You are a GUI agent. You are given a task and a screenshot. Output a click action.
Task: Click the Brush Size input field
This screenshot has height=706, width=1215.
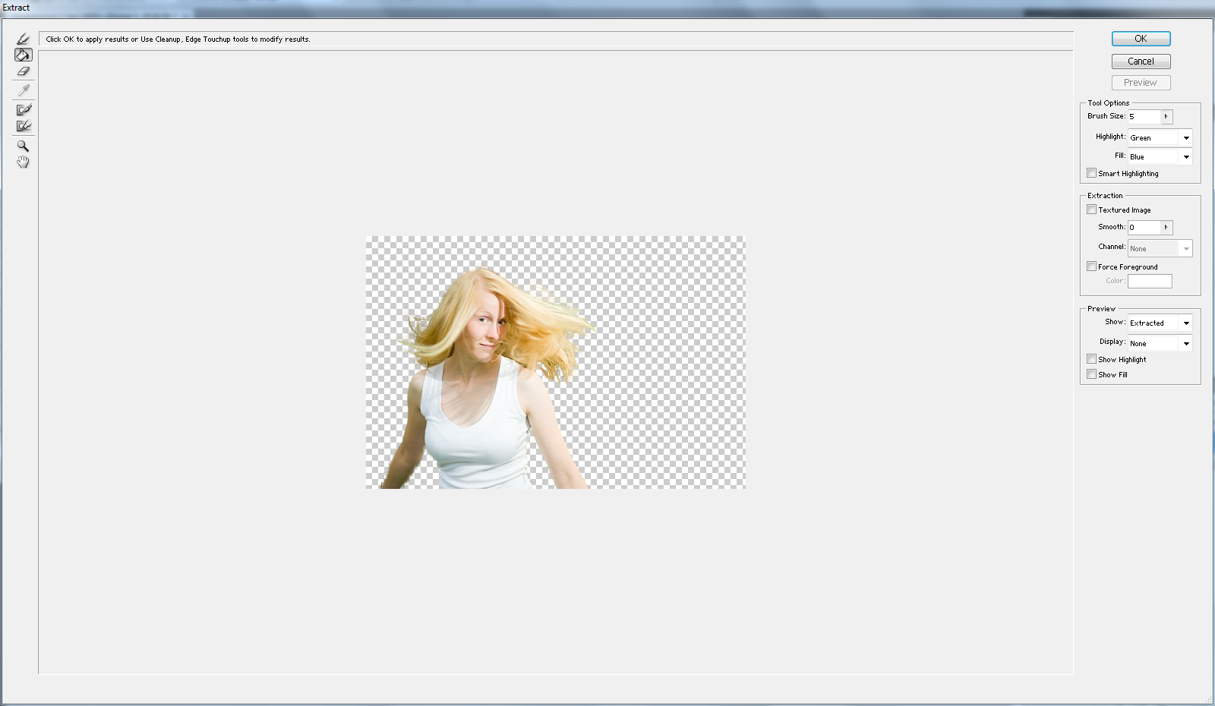(1144, 116)
